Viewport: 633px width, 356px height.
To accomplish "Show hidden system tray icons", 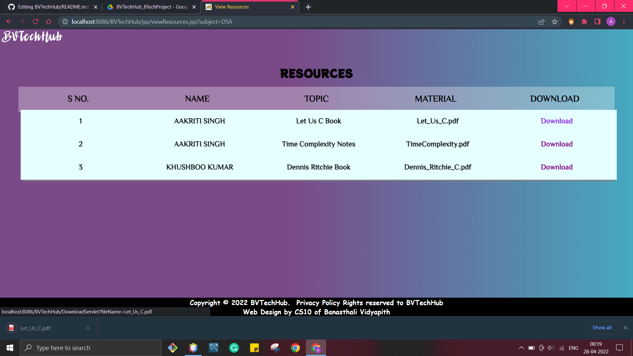I will coord(521,348).
